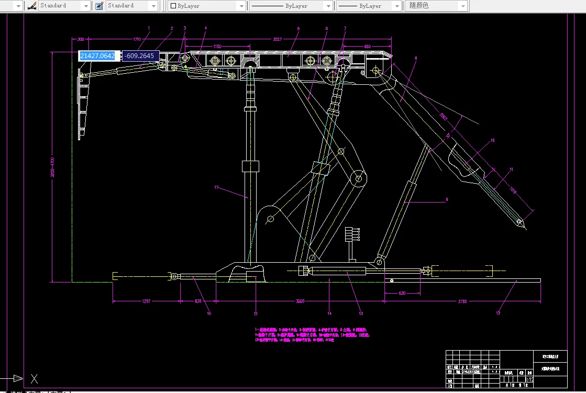Click part callout number 16
The width and height of the screenshot is (586, 393).
[209, 313]
